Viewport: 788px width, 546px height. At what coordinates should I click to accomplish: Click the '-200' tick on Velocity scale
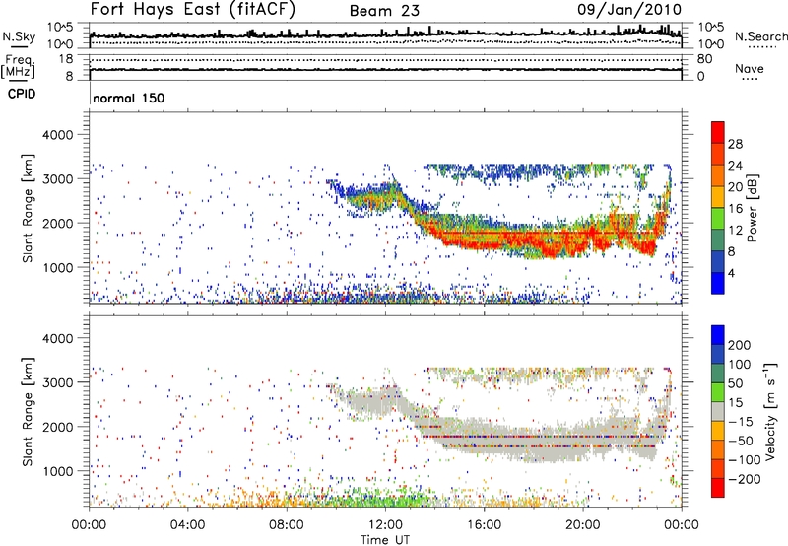coord(743,479)
